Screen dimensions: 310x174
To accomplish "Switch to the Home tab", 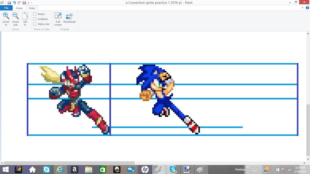I will click(x=19, y=8).
